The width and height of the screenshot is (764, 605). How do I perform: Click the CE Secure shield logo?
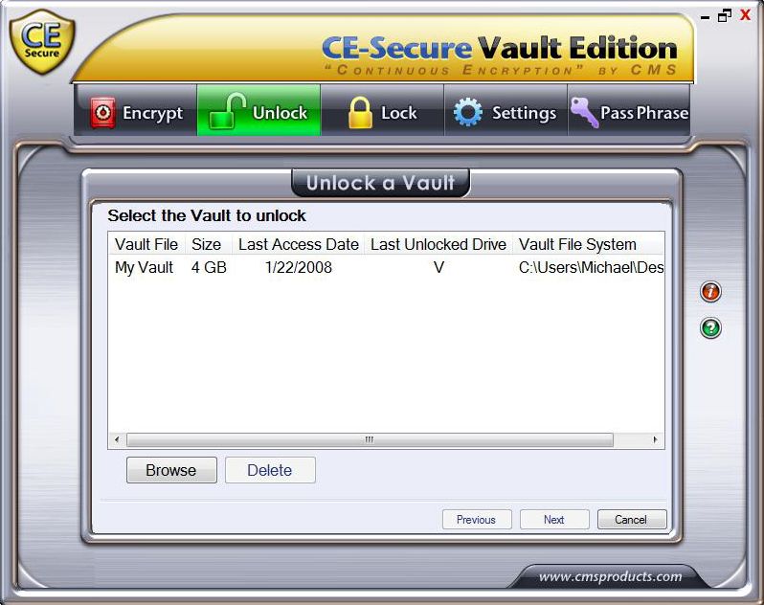point(42,42)
